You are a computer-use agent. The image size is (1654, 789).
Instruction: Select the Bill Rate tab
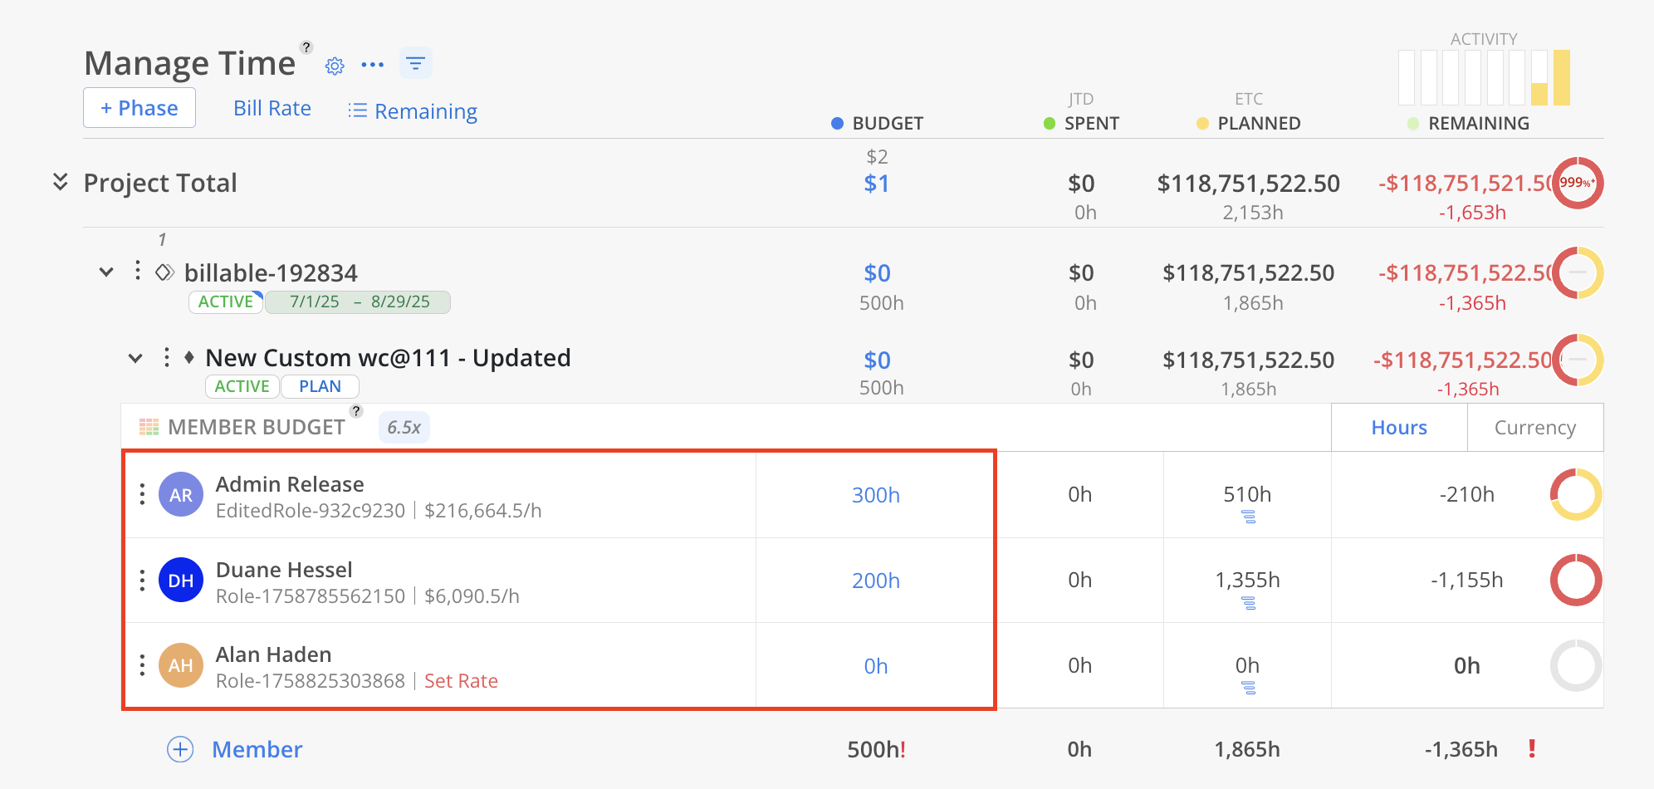pos(272,109)
